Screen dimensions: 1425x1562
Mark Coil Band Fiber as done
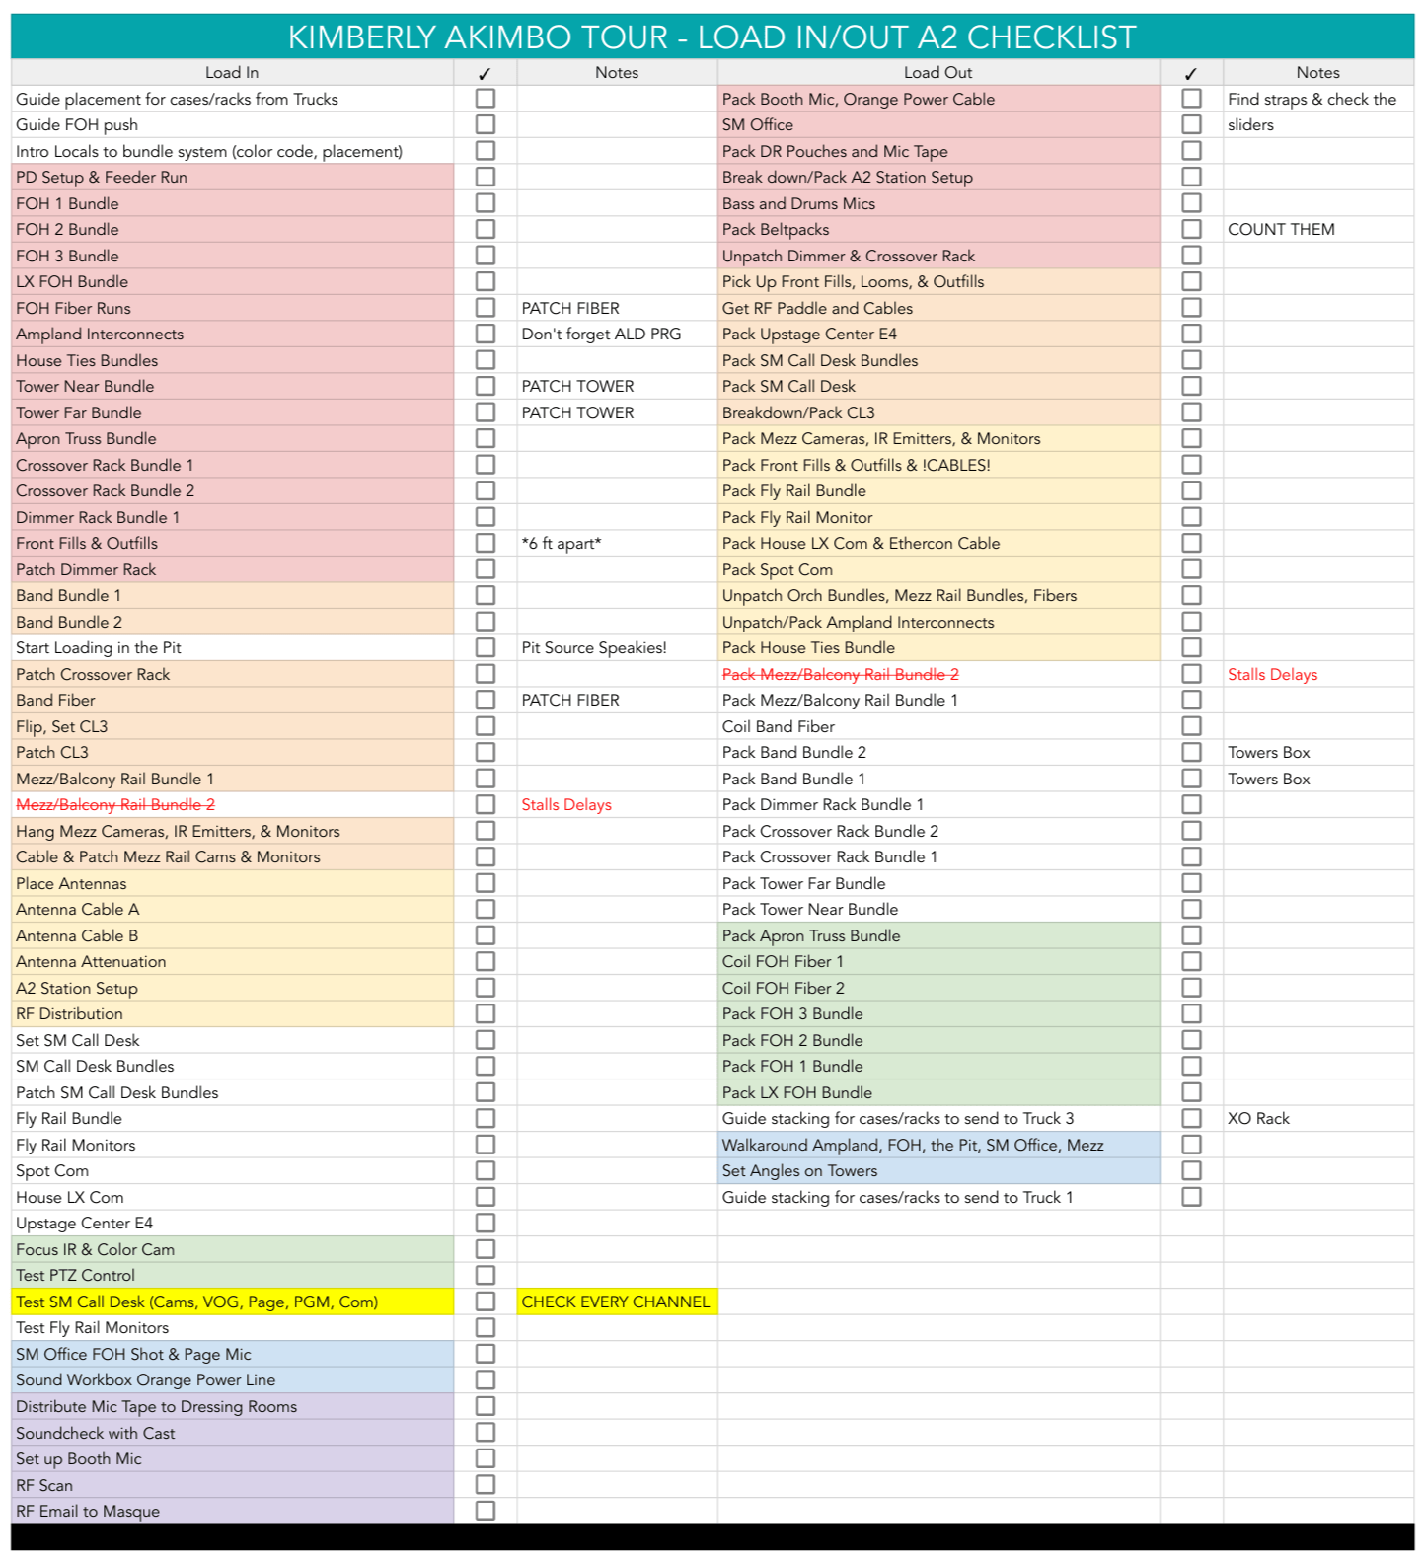click(x=1191, y=726)
